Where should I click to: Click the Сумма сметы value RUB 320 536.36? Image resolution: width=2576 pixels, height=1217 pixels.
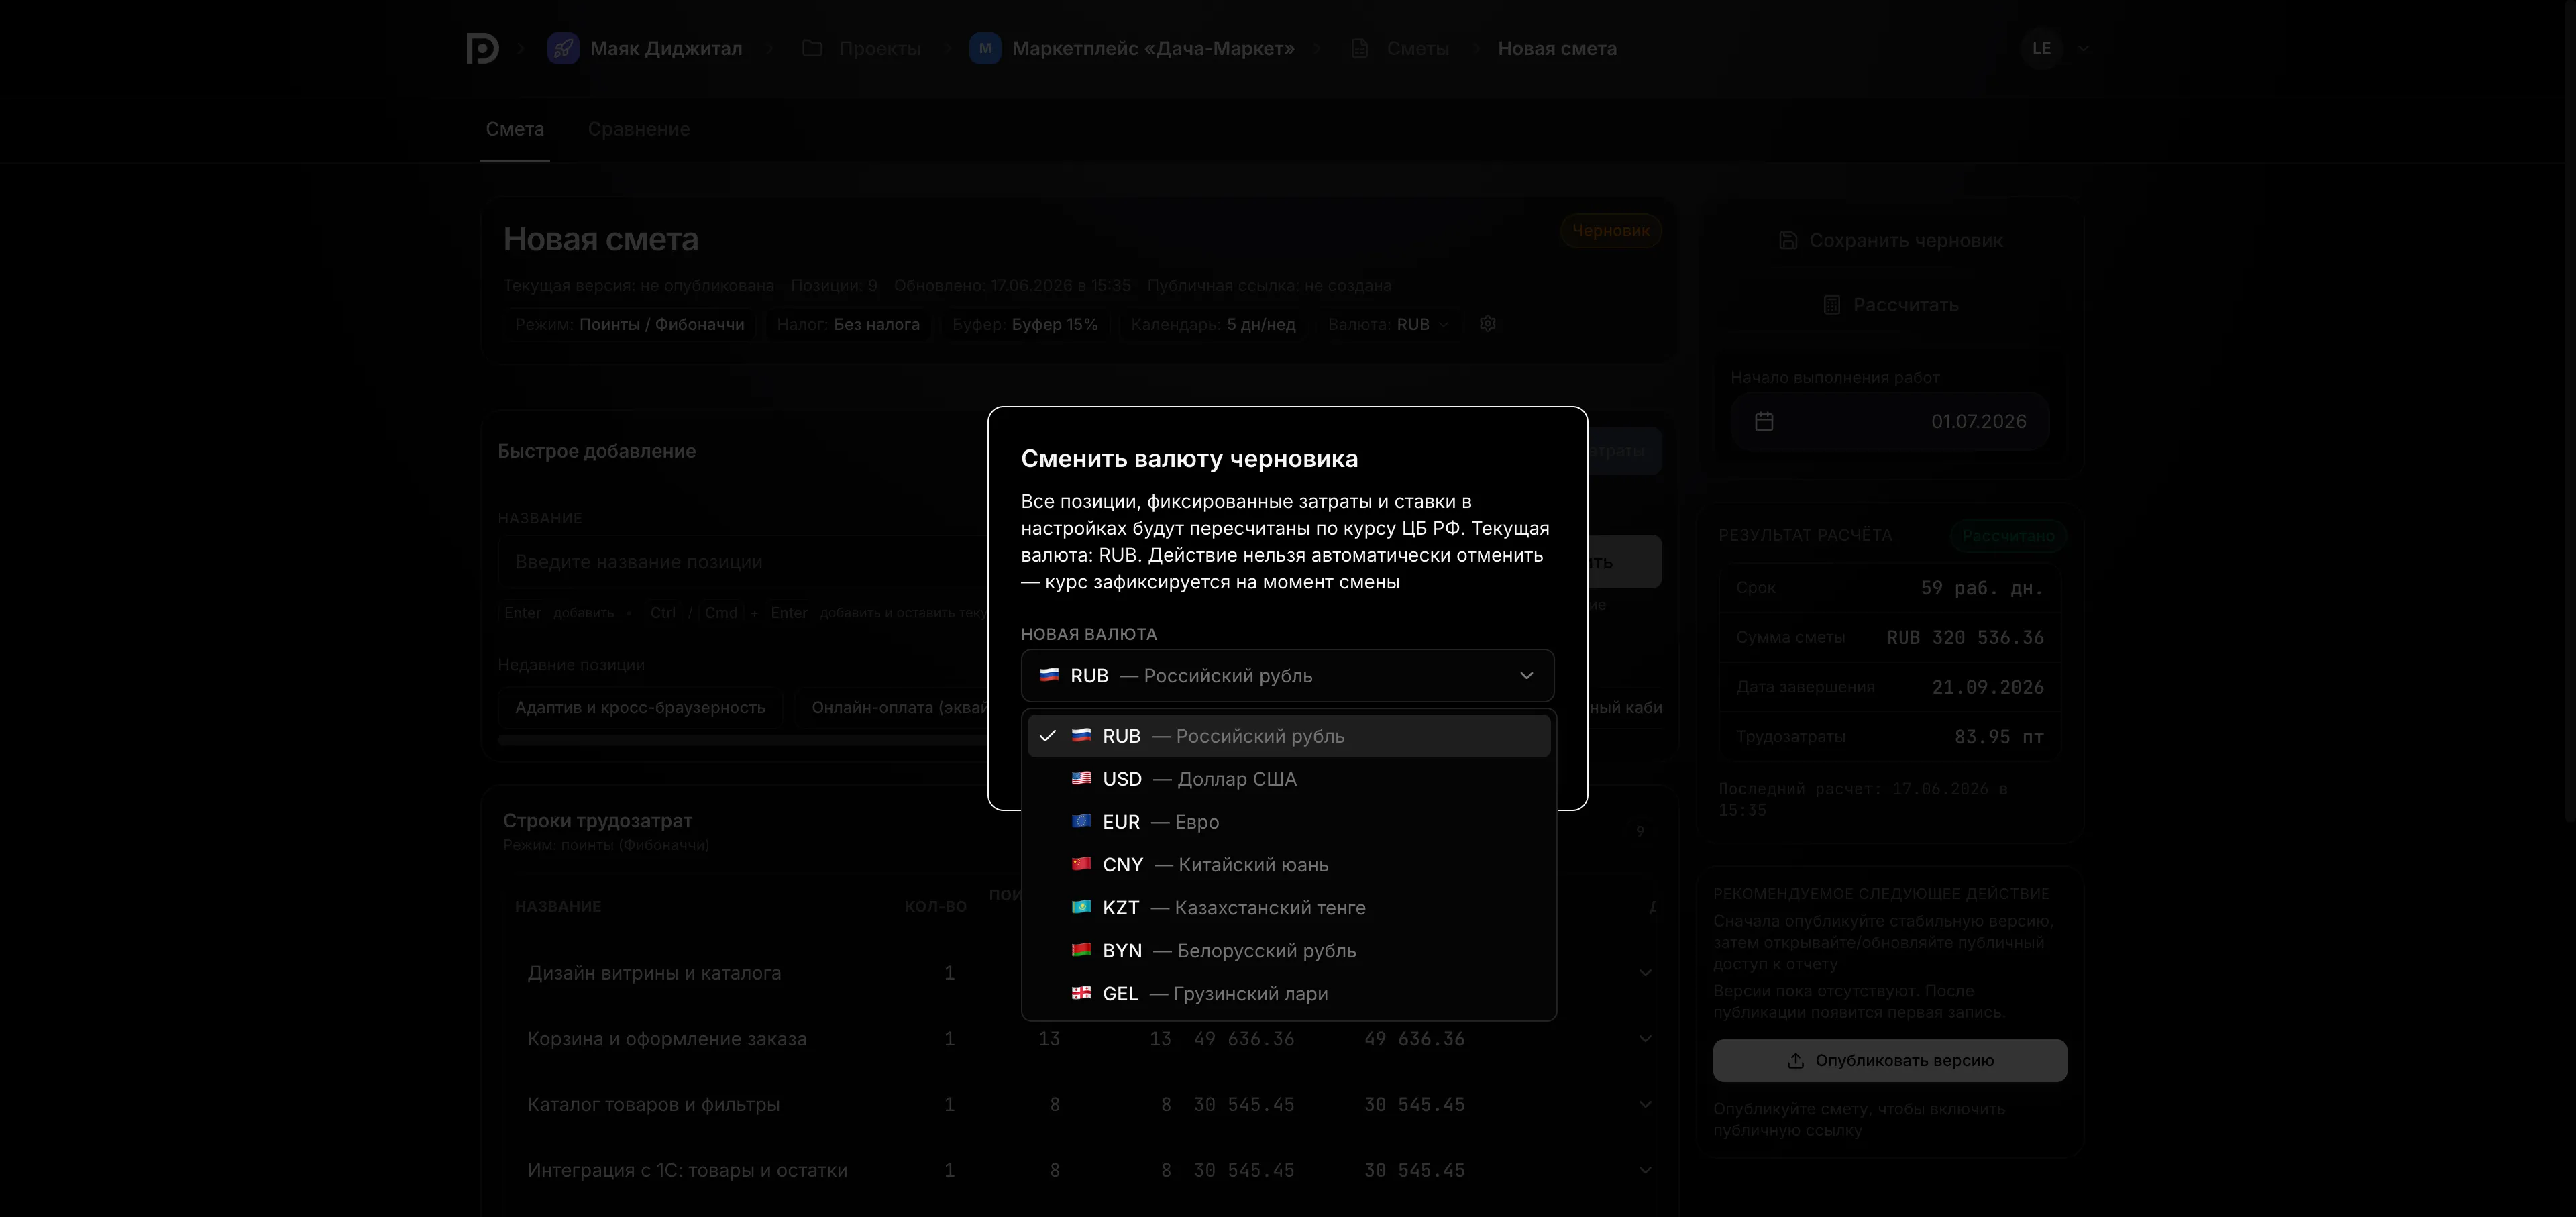pyautogui.click(x=1965, y=638)
